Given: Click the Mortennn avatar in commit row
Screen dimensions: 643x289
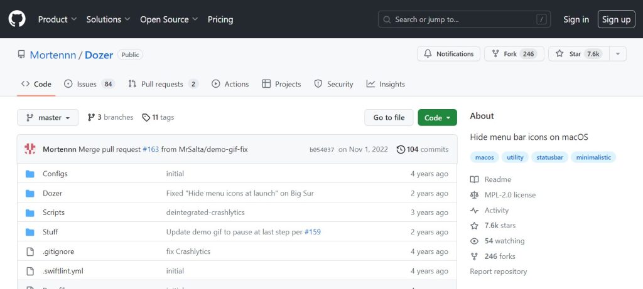Looking at the screenshot, I should (x=30, y=149).
